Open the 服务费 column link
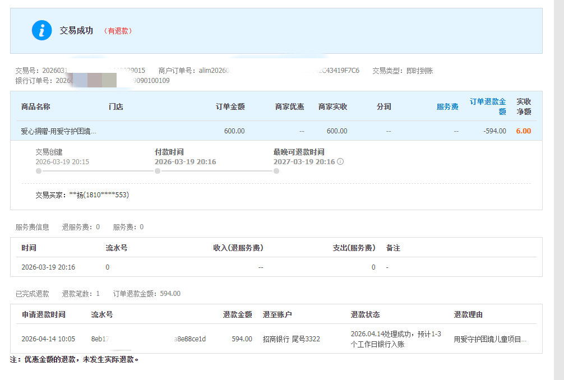Viewport: 564px width, 380px height. point(447,107)
